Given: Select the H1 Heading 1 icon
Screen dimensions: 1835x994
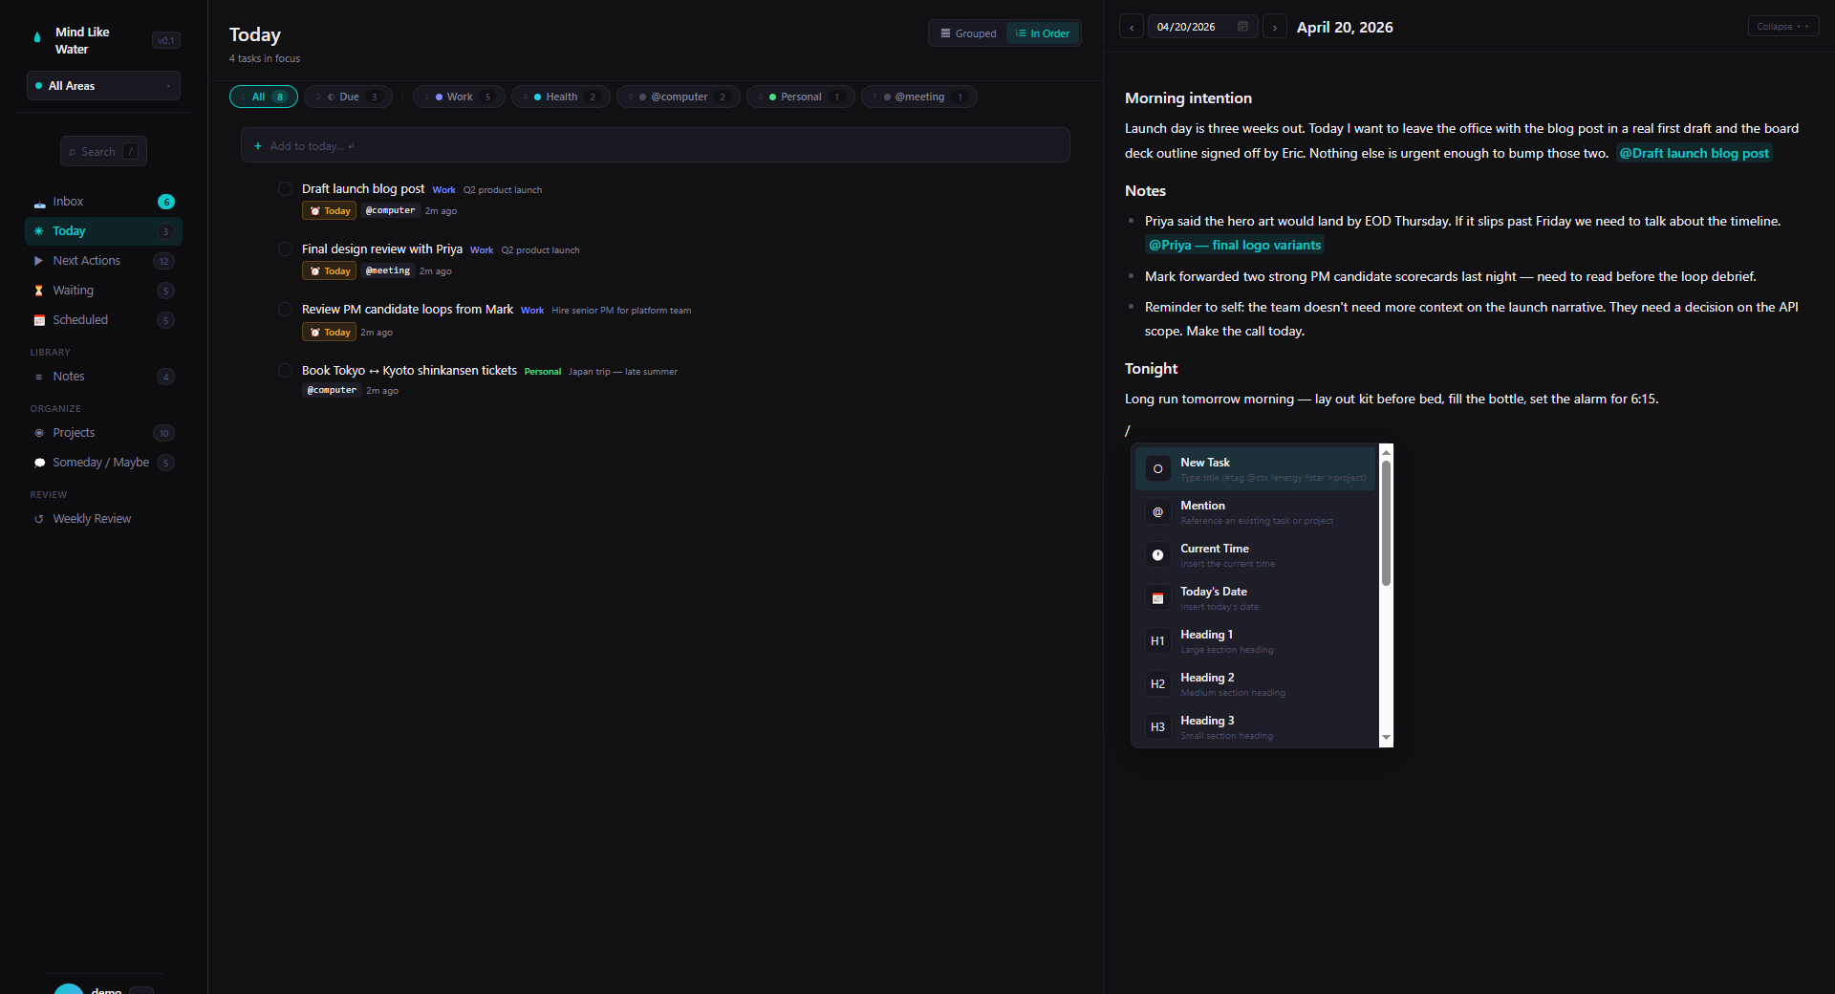Looking at the screenshot, I should (1157, 640).
